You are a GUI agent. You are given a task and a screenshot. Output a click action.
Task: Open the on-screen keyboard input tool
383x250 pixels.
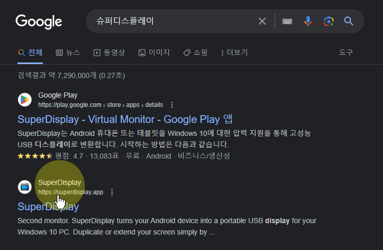pos(287,21)
